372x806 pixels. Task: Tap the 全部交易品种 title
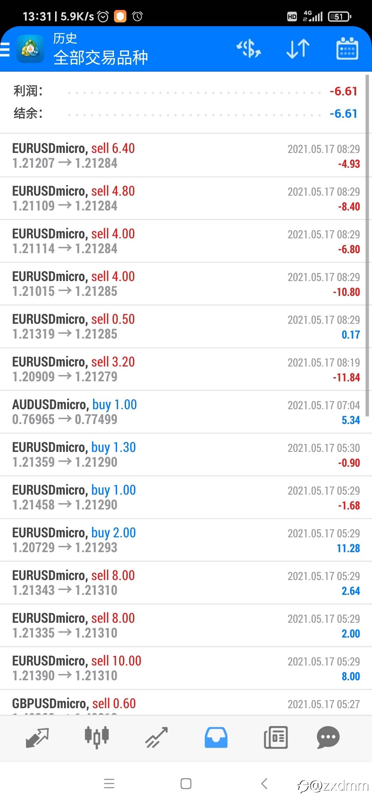101,58
